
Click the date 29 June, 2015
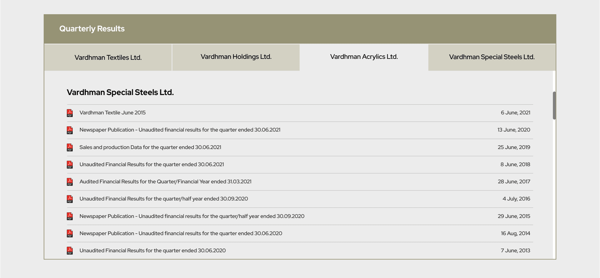[514, 216]
